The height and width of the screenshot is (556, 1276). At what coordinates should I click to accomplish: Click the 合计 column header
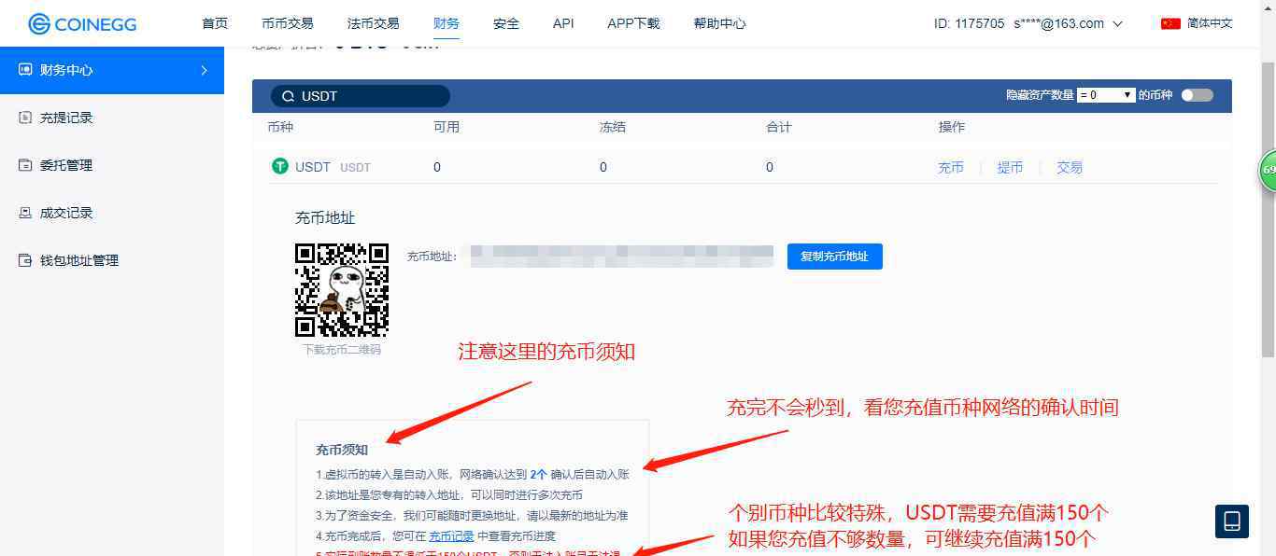779,127
